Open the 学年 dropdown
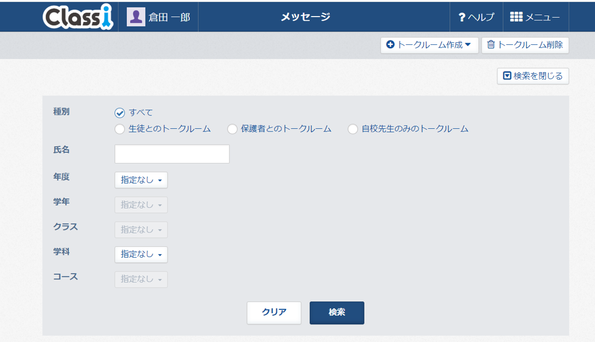The image size is (595, 342). [141, 205]
